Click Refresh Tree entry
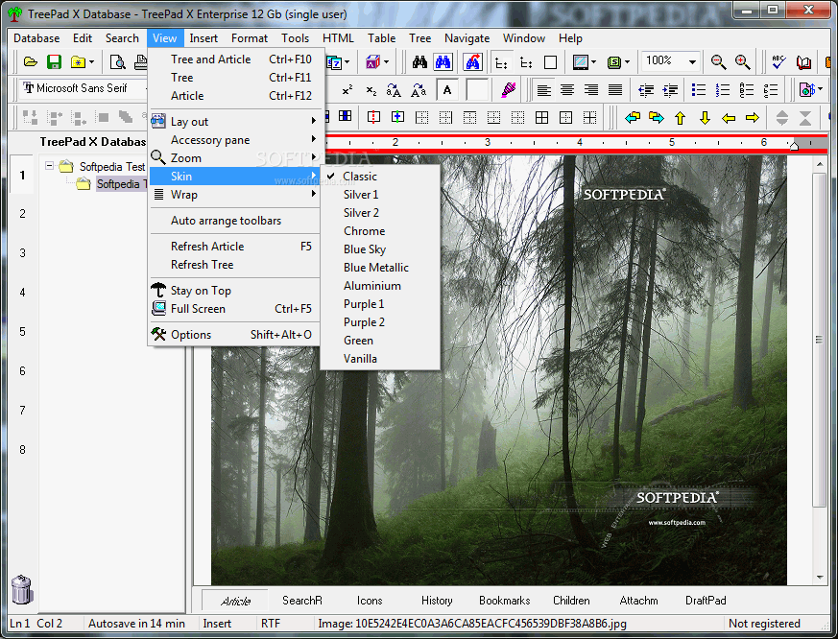This screenshot has width=838, height=639. [x=234, y=265]
